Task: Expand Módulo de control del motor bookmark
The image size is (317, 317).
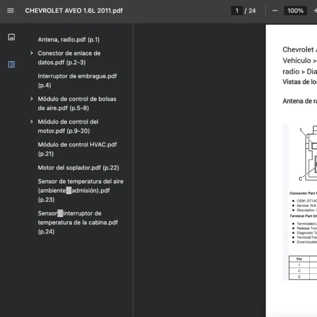Action: tap(32, 122)
